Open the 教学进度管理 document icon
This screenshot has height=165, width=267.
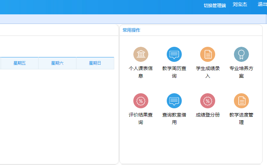(241, 101)
